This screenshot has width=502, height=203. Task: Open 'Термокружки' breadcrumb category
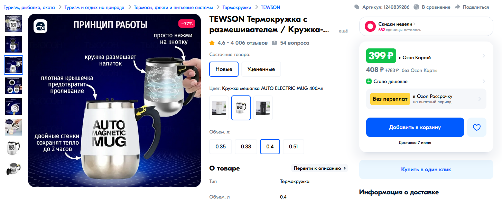(237, 7)
